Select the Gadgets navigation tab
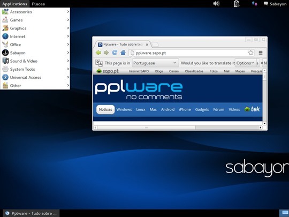The image size is (289, 217). click(x=202, y=110)
